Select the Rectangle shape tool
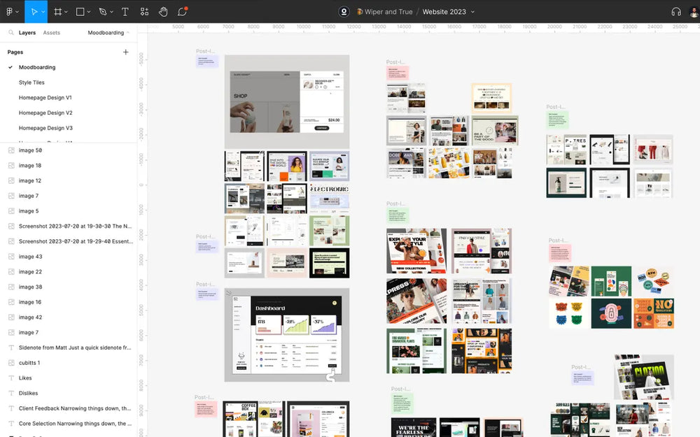Viewport: 700px width, 437px height. point(80,12)
